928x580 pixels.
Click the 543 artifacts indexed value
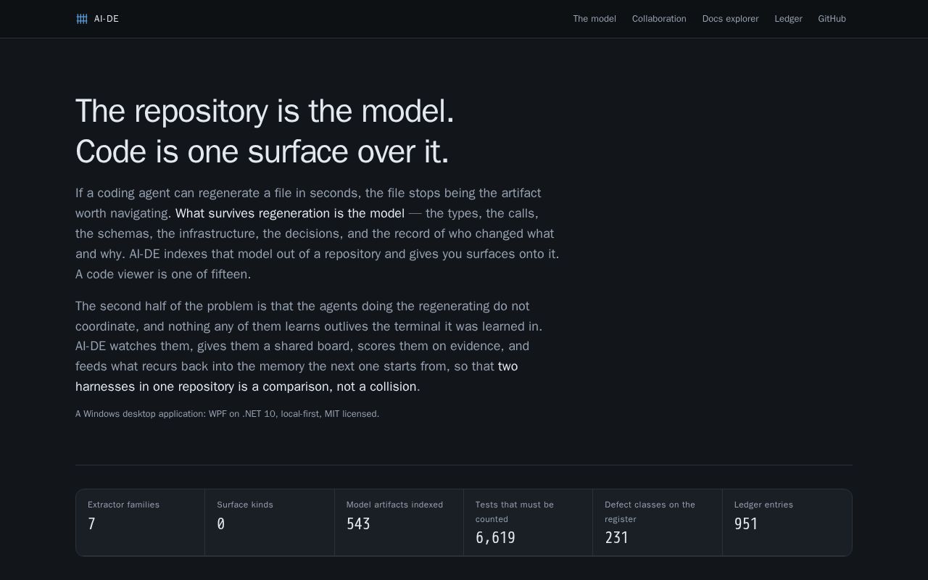pos(358,524)
